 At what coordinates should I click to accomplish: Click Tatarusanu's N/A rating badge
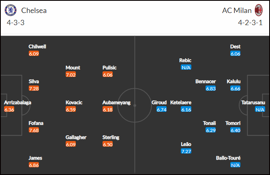click(260, 109)
